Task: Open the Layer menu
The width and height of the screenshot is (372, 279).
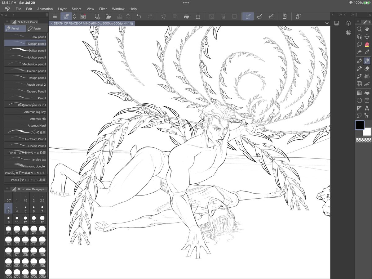Action: (62, 9)
